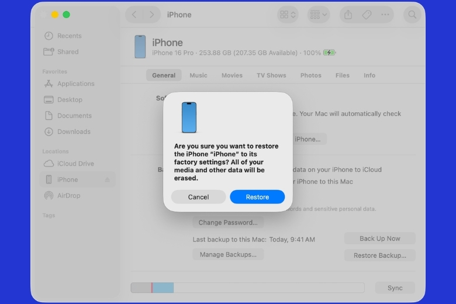
Task: Cancel the restore dialog
Action: [x=198, y=197]
